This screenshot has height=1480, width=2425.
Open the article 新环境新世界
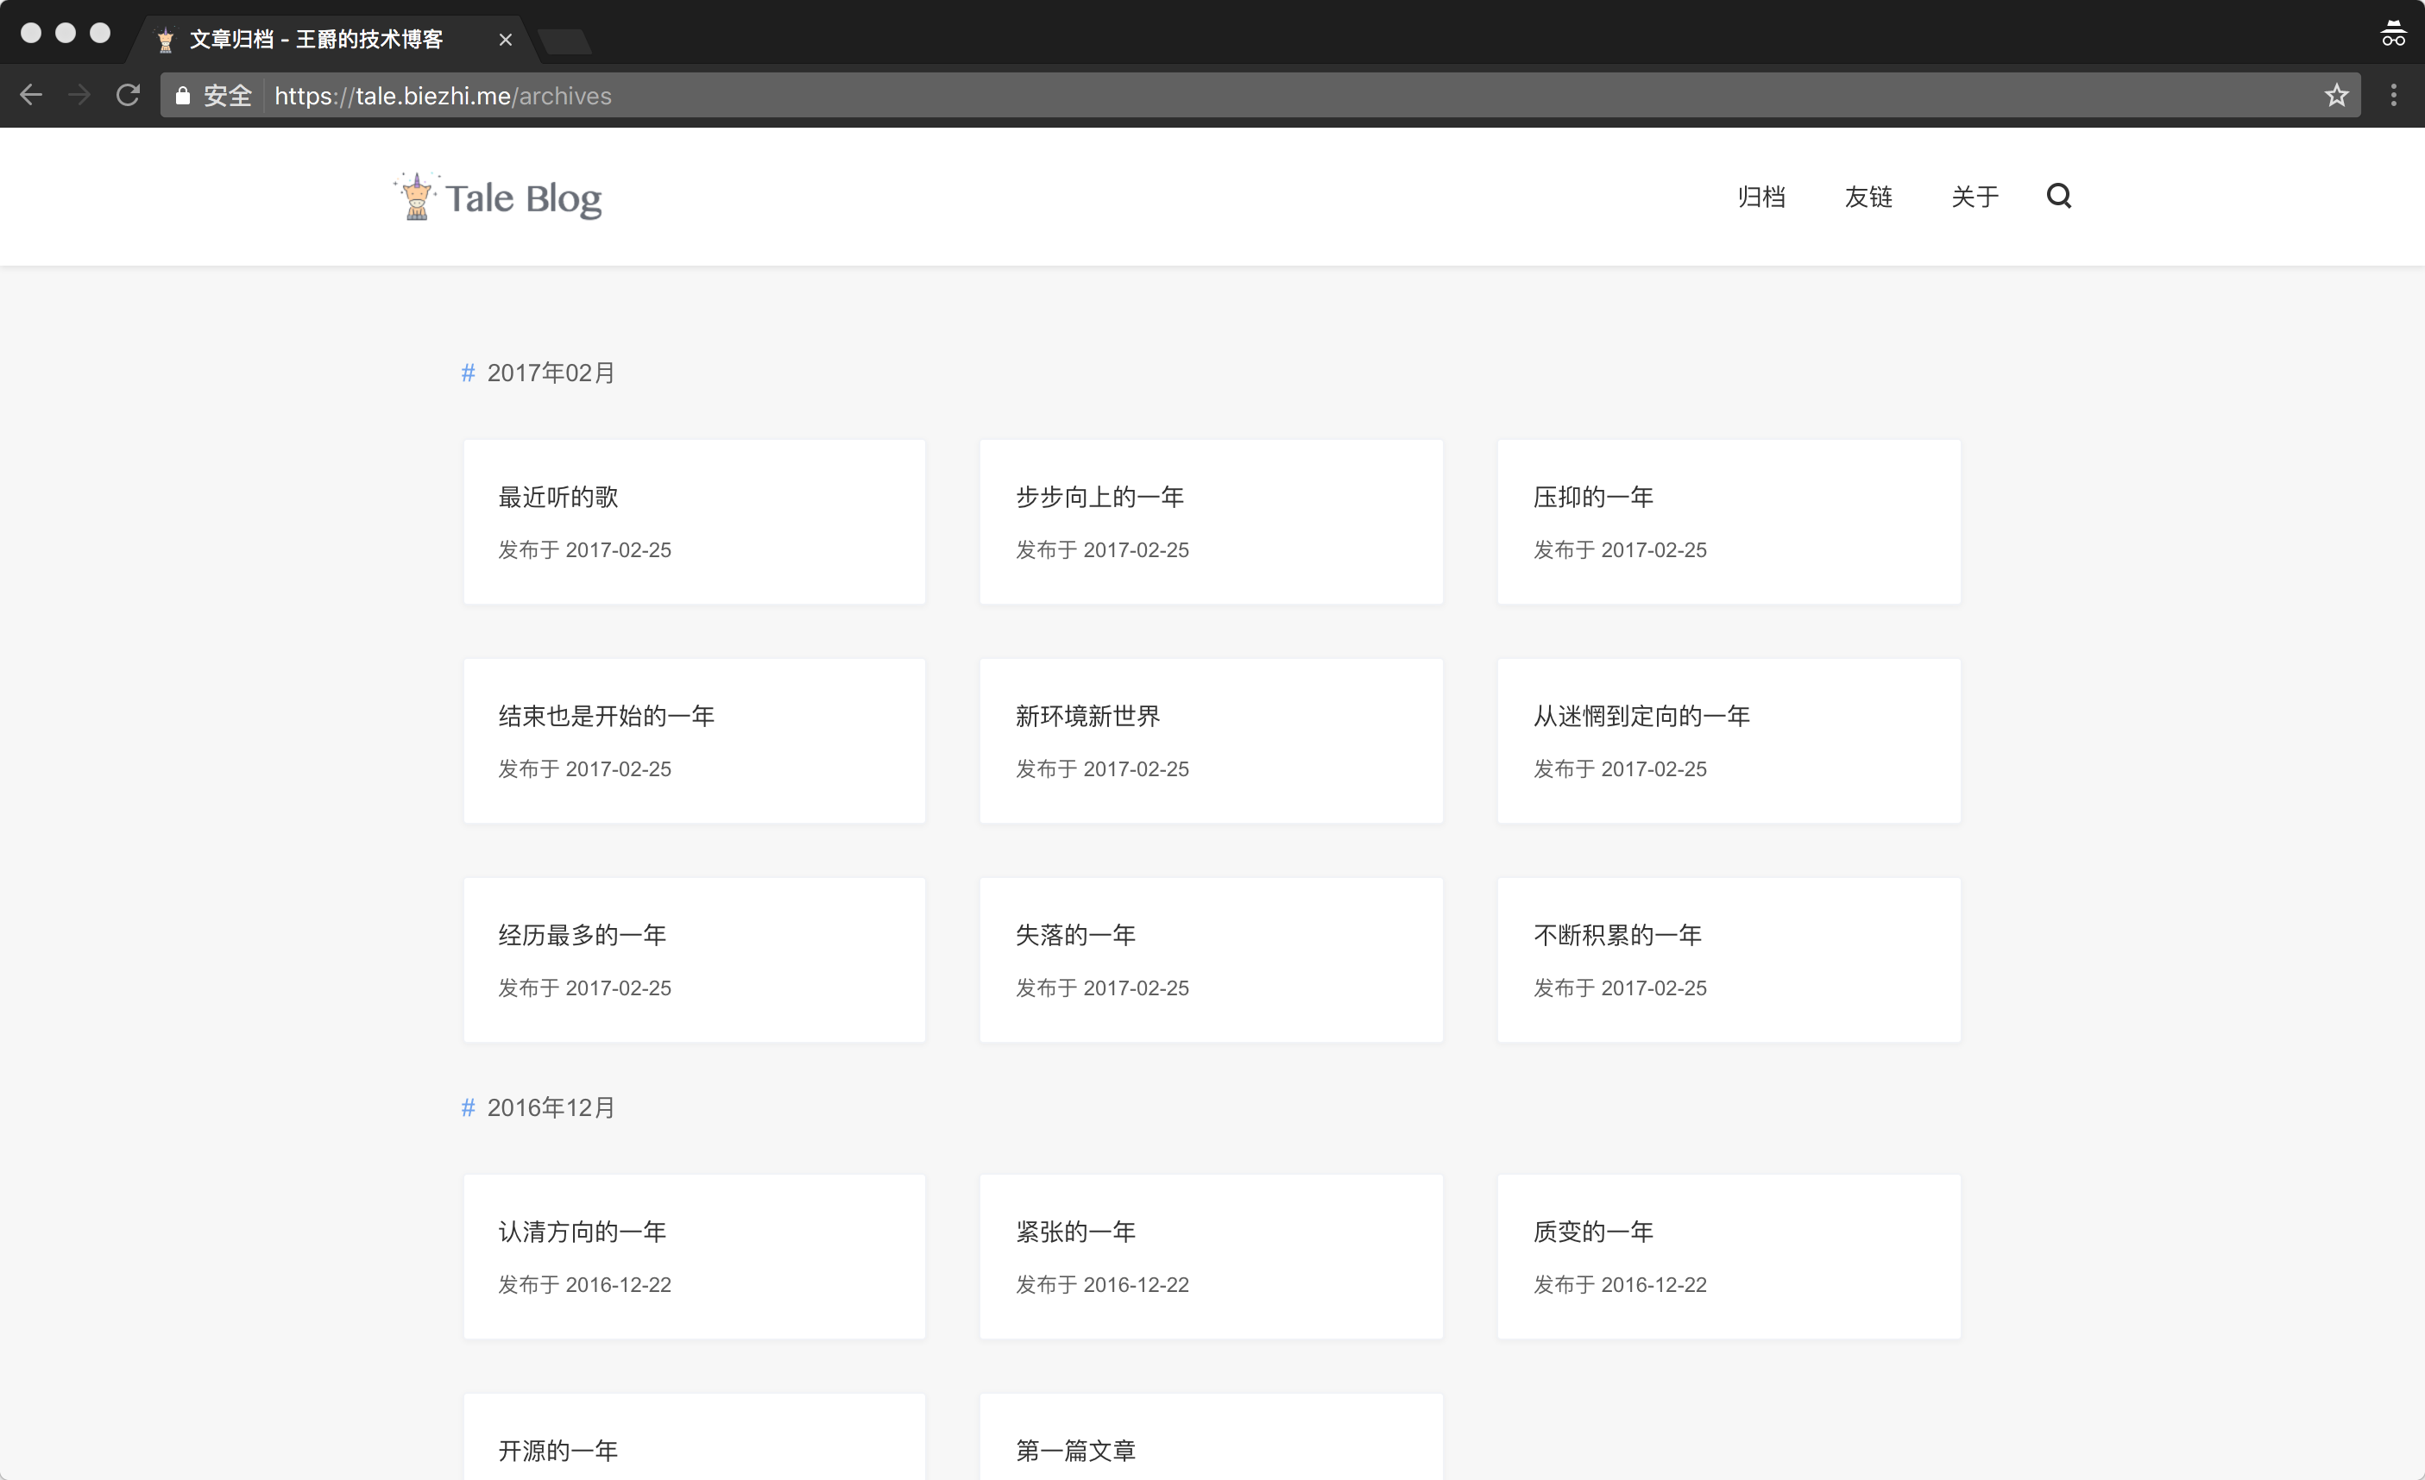click(x=1087, y=716)
